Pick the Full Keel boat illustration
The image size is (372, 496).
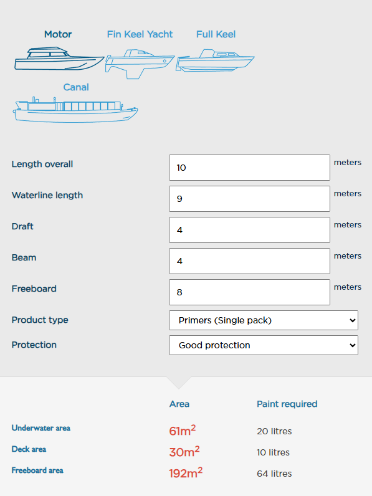point(215,60)
